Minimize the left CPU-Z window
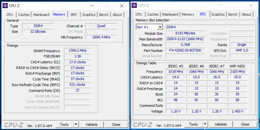This screenshot has height=130, width=260. pyautogui.click(x=92, y=6)
